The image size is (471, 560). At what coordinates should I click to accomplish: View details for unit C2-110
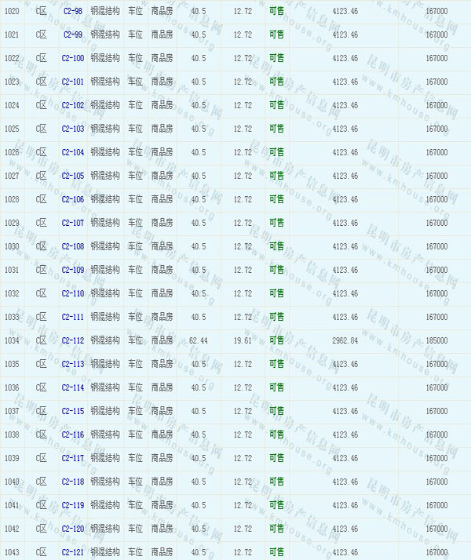(x=72, y=293)
